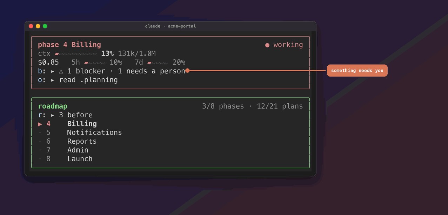Screen dimensions: 448x215
Task: Select the phase 4 Billing heading
Action: pyautogui.click(x=69, y=45)
